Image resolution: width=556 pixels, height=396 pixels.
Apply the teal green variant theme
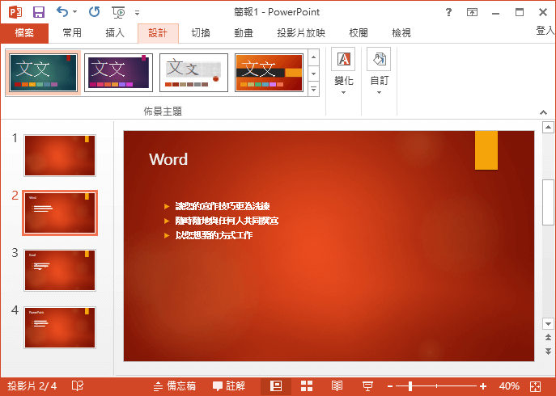pyautogui.click(x=43, y=73)
